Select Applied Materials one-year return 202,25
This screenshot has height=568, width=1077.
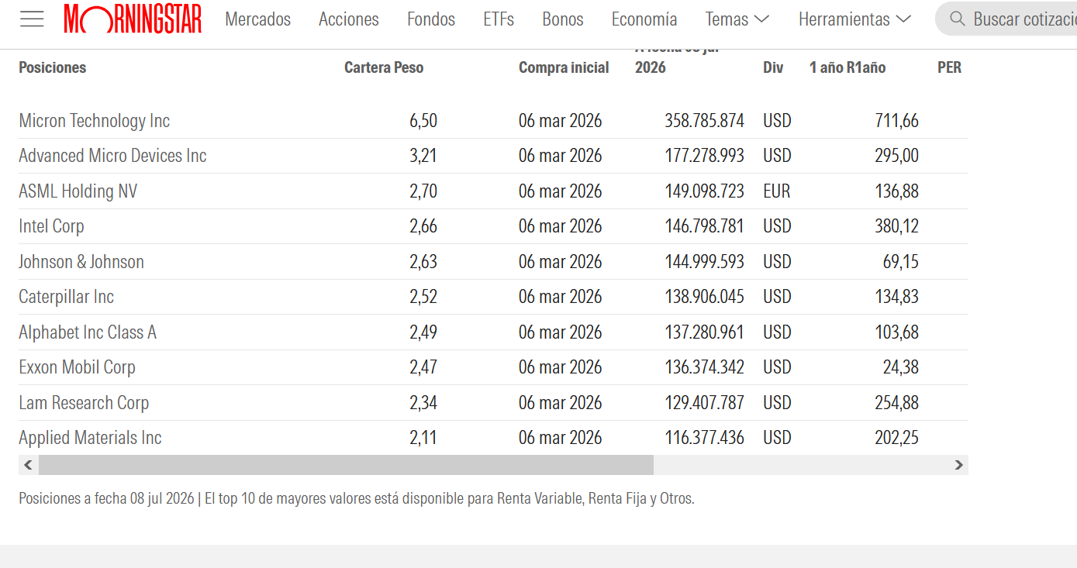(x=897, y=438)
